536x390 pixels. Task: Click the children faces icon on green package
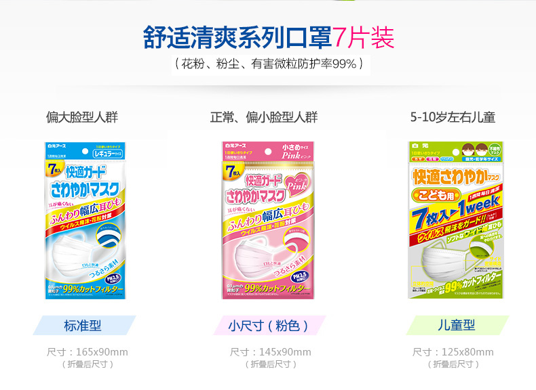pos(475,149)
